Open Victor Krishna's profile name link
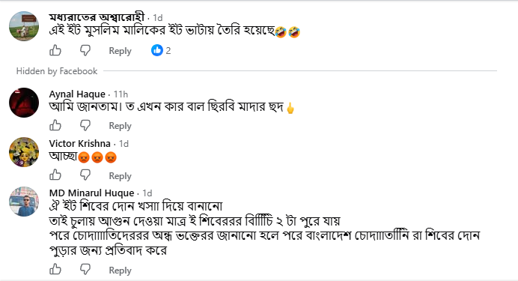The width and height of the screenshot is (518, 281). (x=79, y=143)
